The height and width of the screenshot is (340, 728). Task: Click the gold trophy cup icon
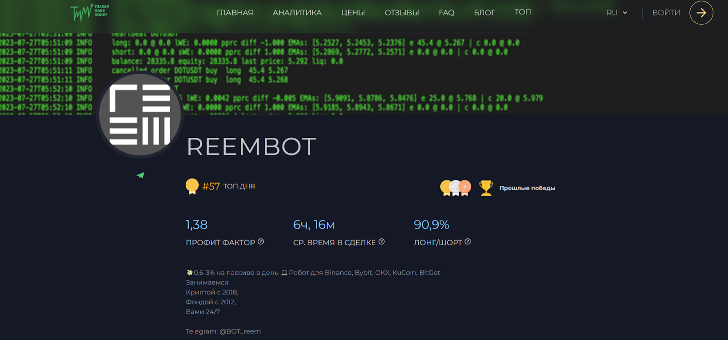tap(486, 188)
